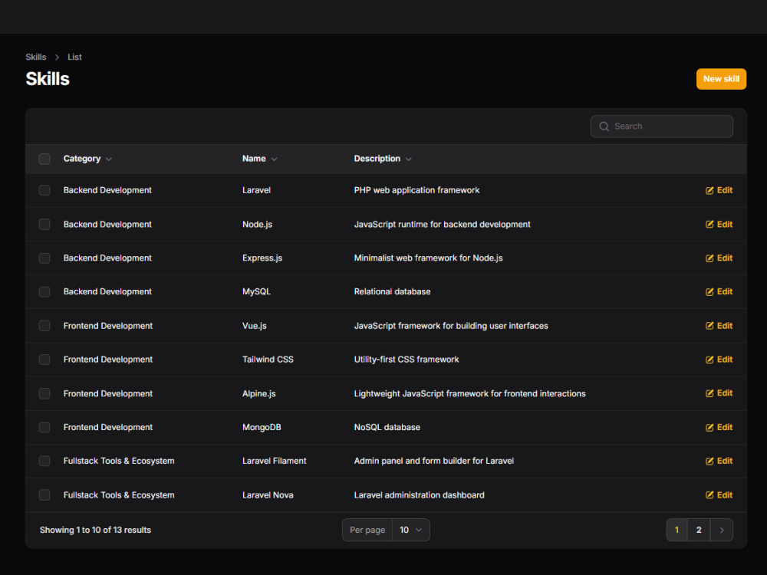
Task: Go to next page with arrow
Action: pyautogui.click(x=722, y=530)
